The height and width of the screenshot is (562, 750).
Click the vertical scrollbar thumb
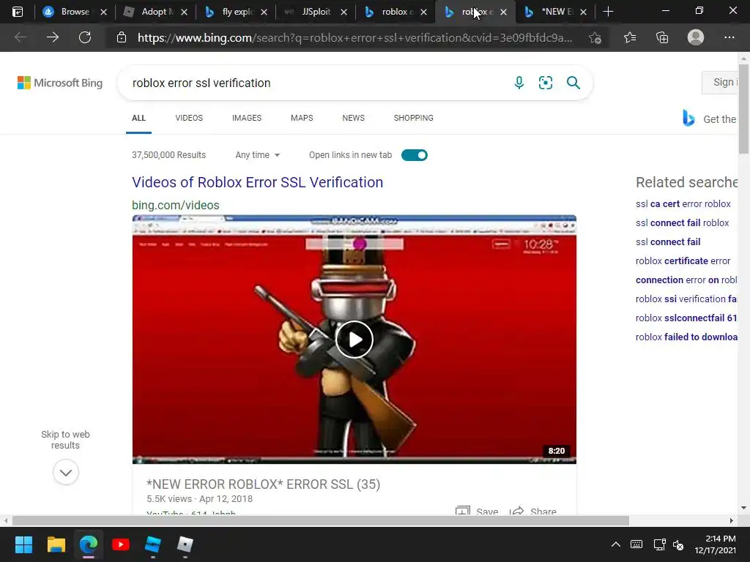tap(744, 110)
